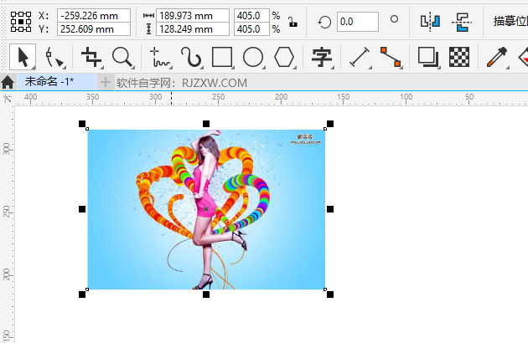Activate the Text tool
Screen dimensions: 528x343
coord(322,57)
